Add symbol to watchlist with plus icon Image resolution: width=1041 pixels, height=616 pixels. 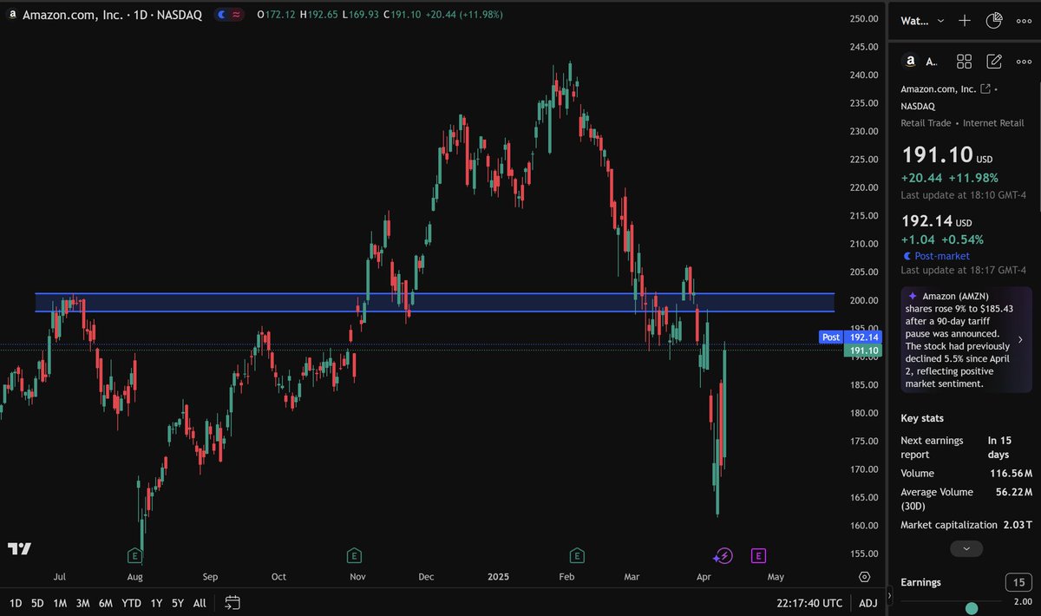(x=965, y=20)
